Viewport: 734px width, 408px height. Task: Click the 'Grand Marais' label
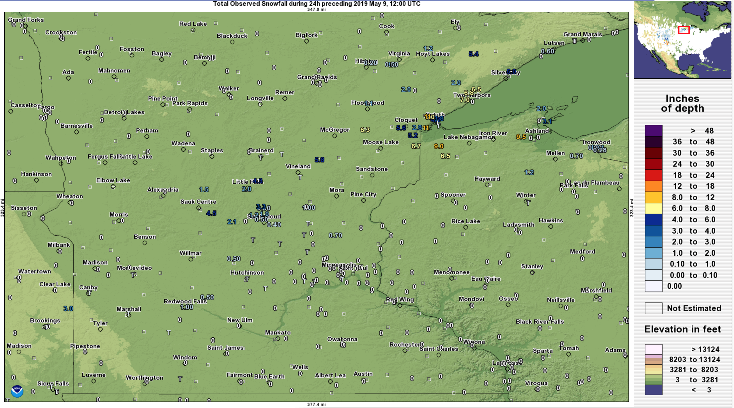583,34
